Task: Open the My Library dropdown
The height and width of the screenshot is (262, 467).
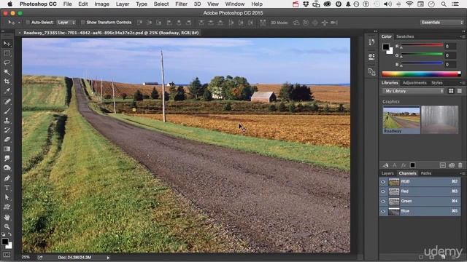Action: pyautogui.click(x=414, y=91)
